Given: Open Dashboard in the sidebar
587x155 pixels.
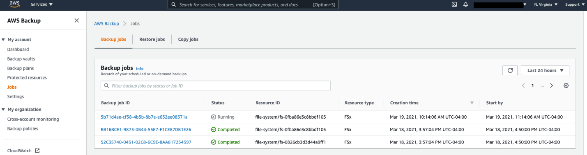Looking at the screenshot, I should 18,49.
